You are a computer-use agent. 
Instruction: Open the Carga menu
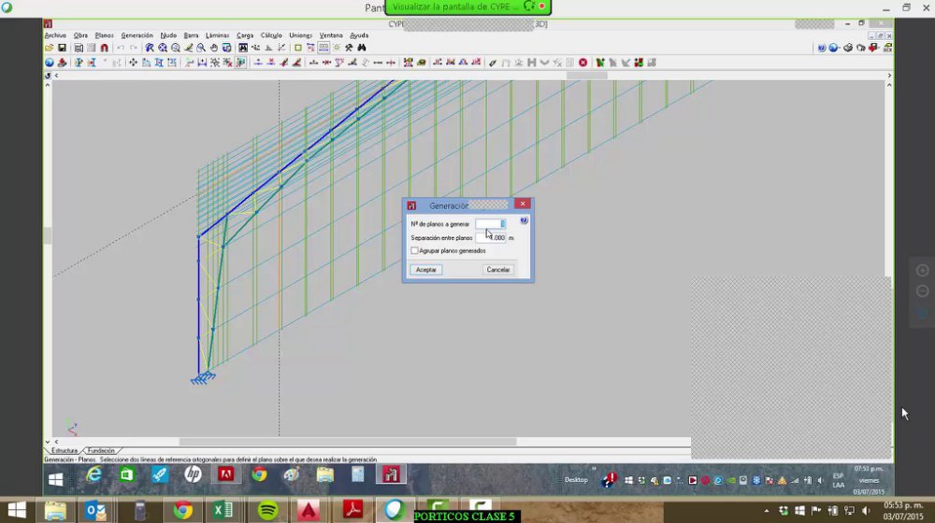pos(245,35)
